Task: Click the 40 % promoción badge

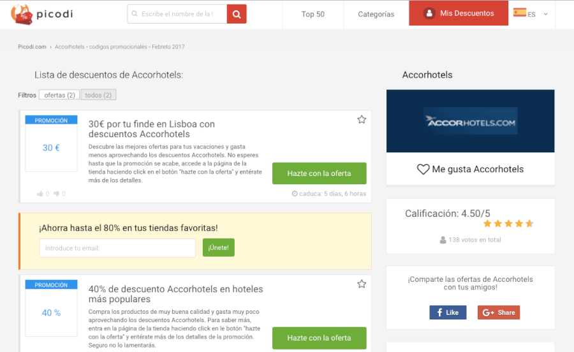Action: [x=51, y=308]
